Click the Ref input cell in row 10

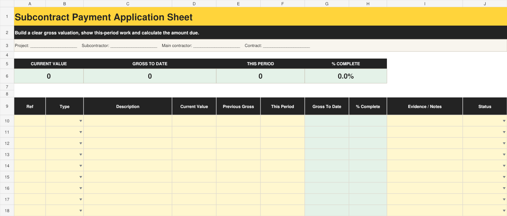tap(30, 121)
